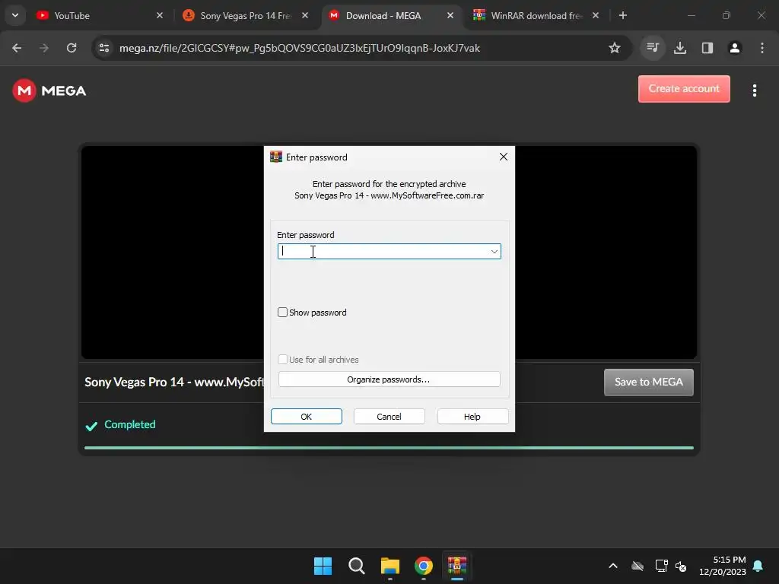Screen dimensions: 779x584
Task: Open network status tray icon
Action: [661, 566]
